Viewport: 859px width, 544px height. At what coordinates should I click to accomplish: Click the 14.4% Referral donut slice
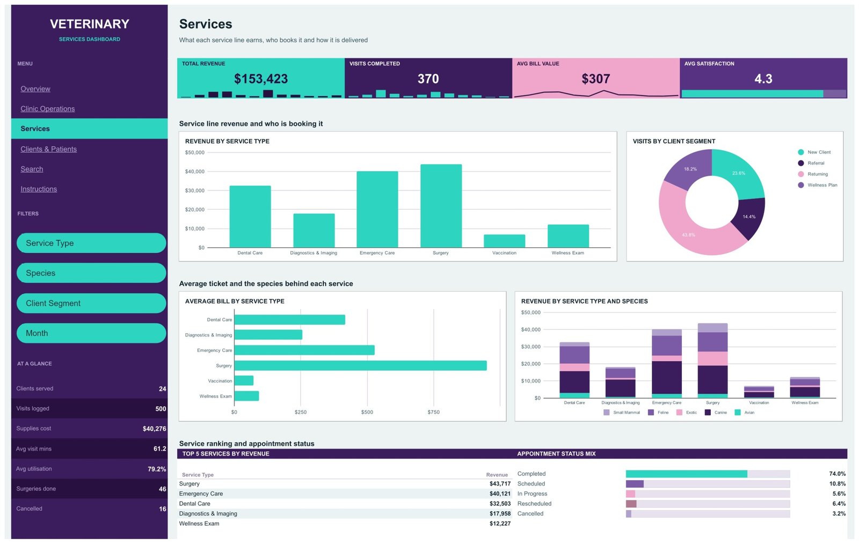(x=749, y=217)
